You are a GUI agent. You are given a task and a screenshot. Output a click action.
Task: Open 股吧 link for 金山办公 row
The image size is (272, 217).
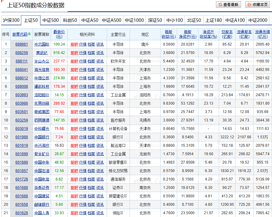(x=74, y=61)
